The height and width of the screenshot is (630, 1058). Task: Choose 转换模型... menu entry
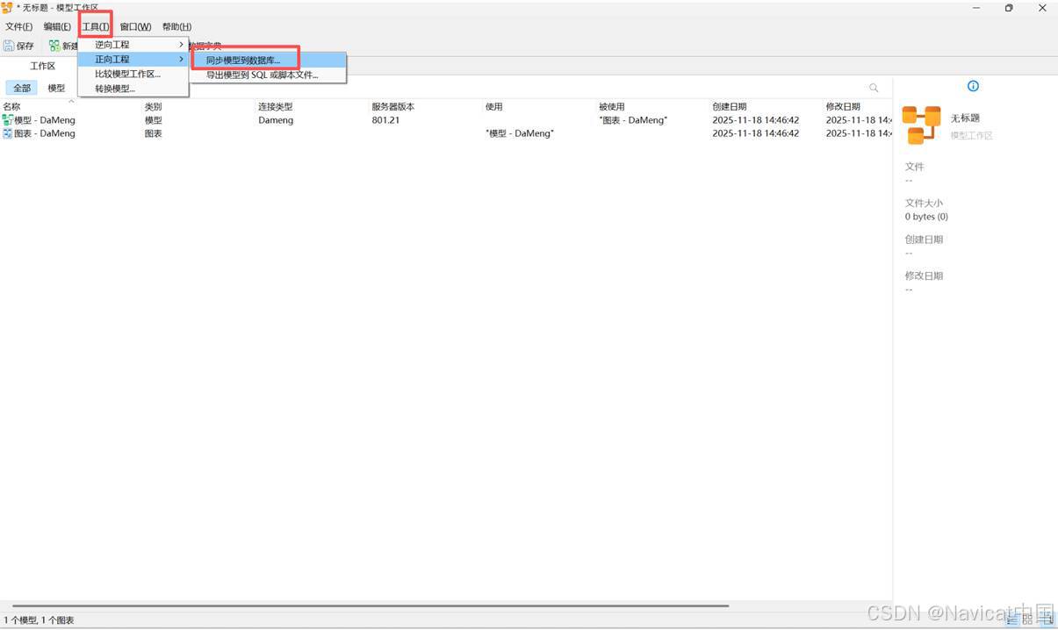[133, 89]
